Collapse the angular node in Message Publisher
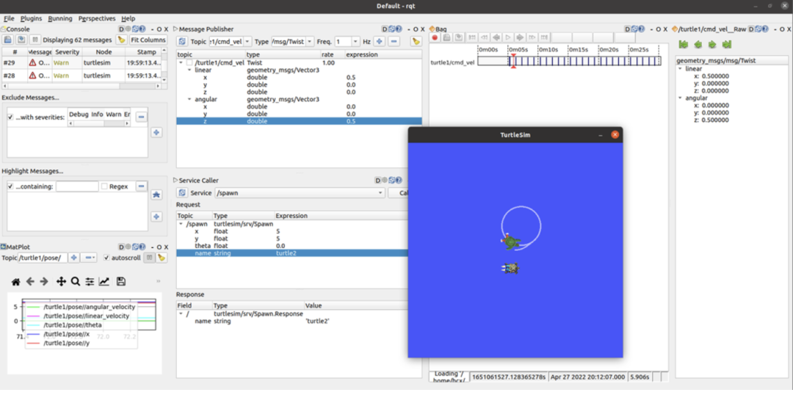Screen dimensions: 793x395 [189, 100]
